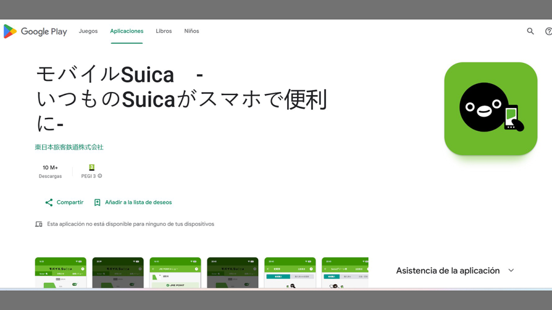
Task: Click Añadir a la lista de deseos
Action: 133,202
